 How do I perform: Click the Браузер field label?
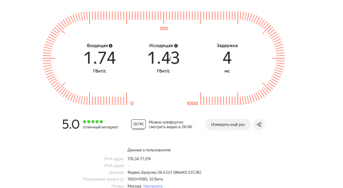(x=117, y=172)
